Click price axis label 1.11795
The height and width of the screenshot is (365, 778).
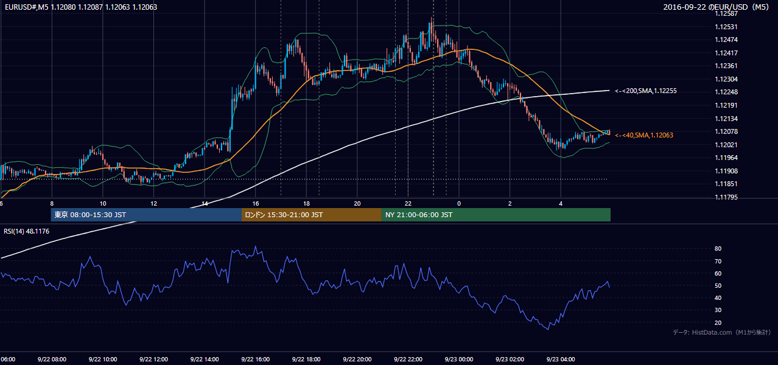coord(726,197)
